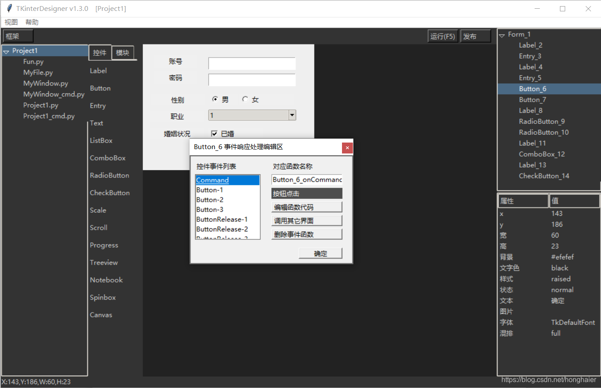Open the 视图 menu
601x388 pixels.
pos(11,22)
